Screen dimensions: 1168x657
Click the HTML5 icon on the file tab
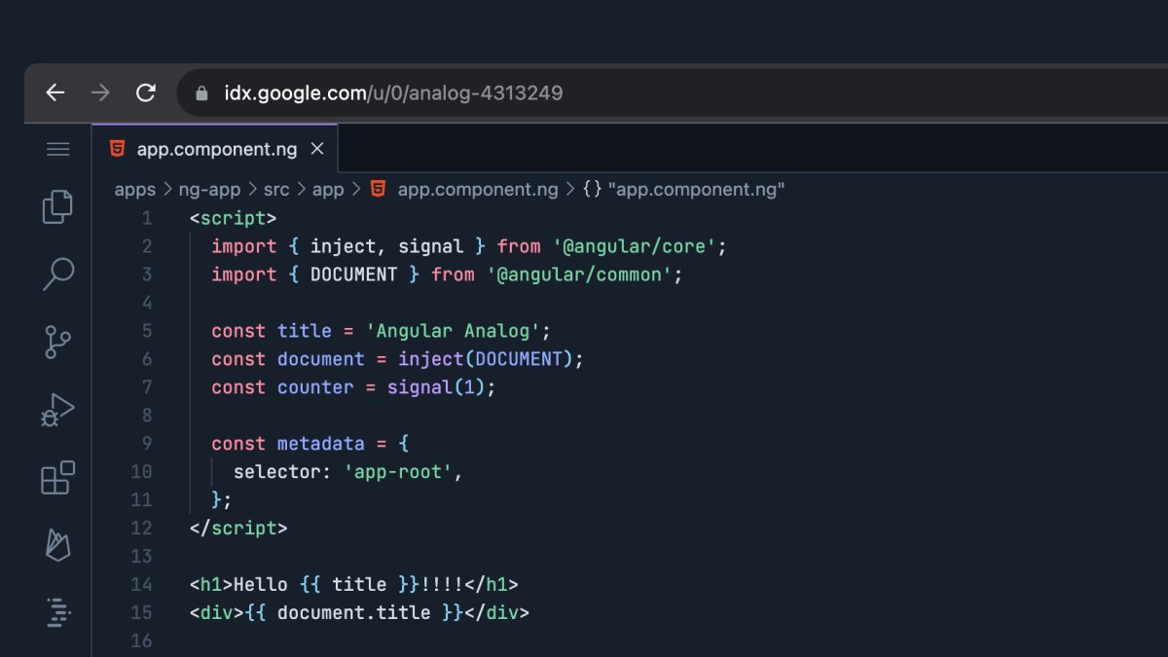click(x=117, y=149)
